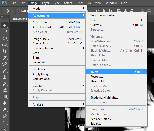The image size is (154, 131).
Task: Select the Pen tool
Action: pyautogui.click(x=5, y=116)
